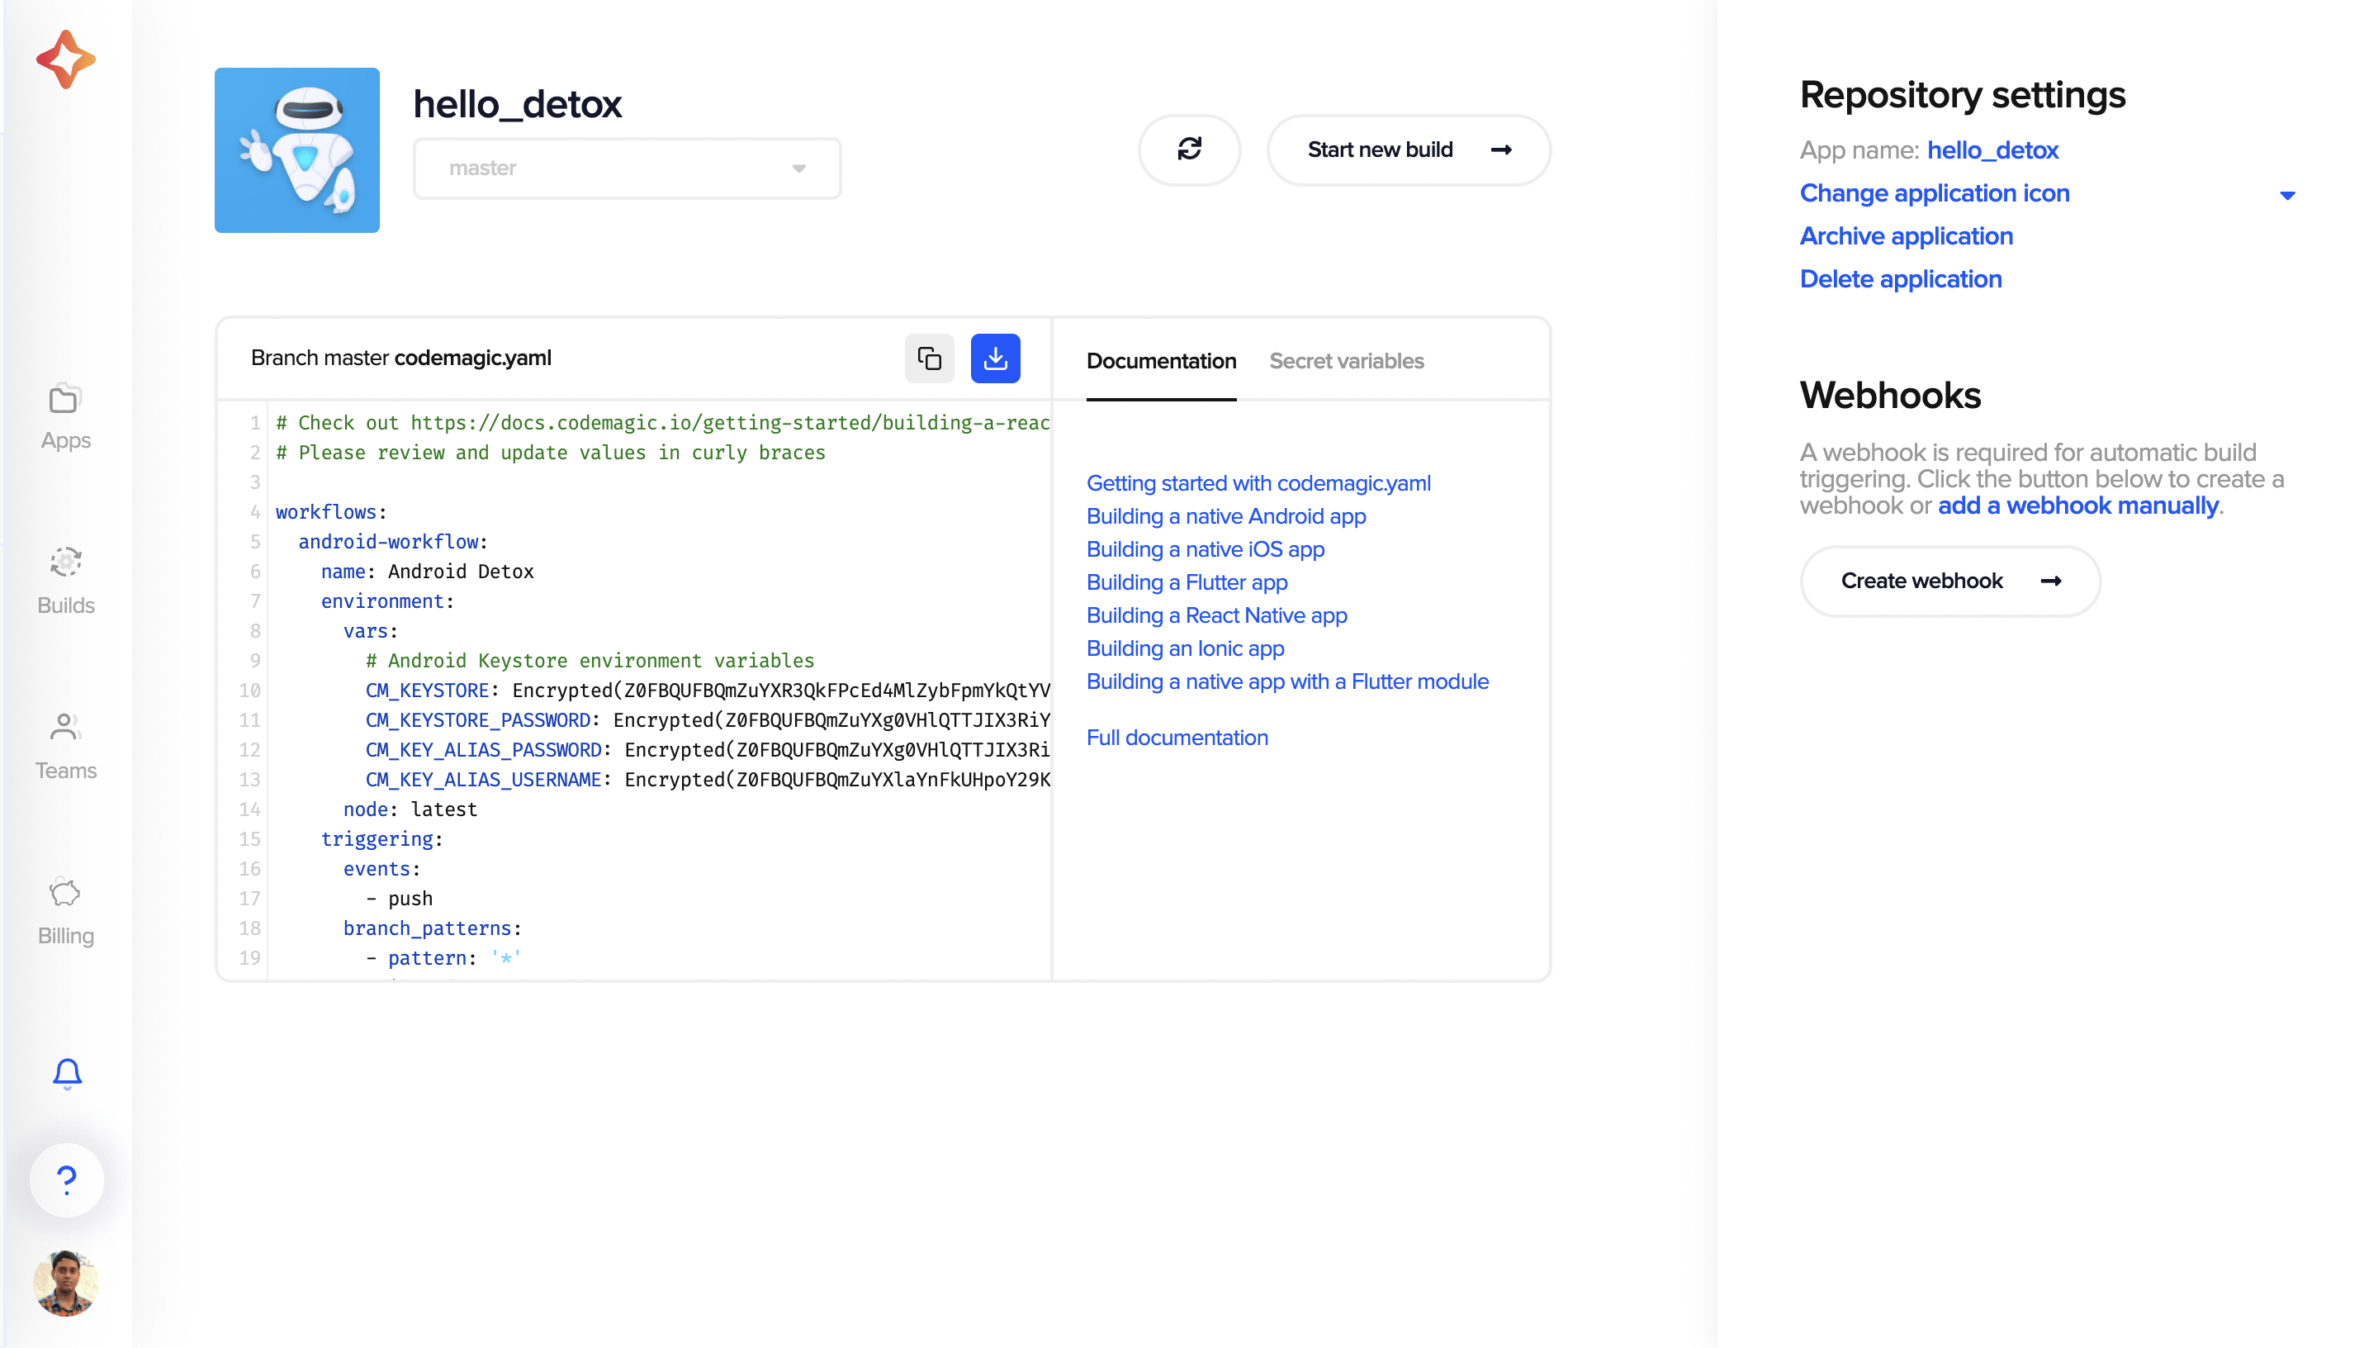The width and height of the screenshot is (2378, 1348).
Task: Click the CM_KEYSTORE_PASSWORD variable line
Action: tap(708, 720)
